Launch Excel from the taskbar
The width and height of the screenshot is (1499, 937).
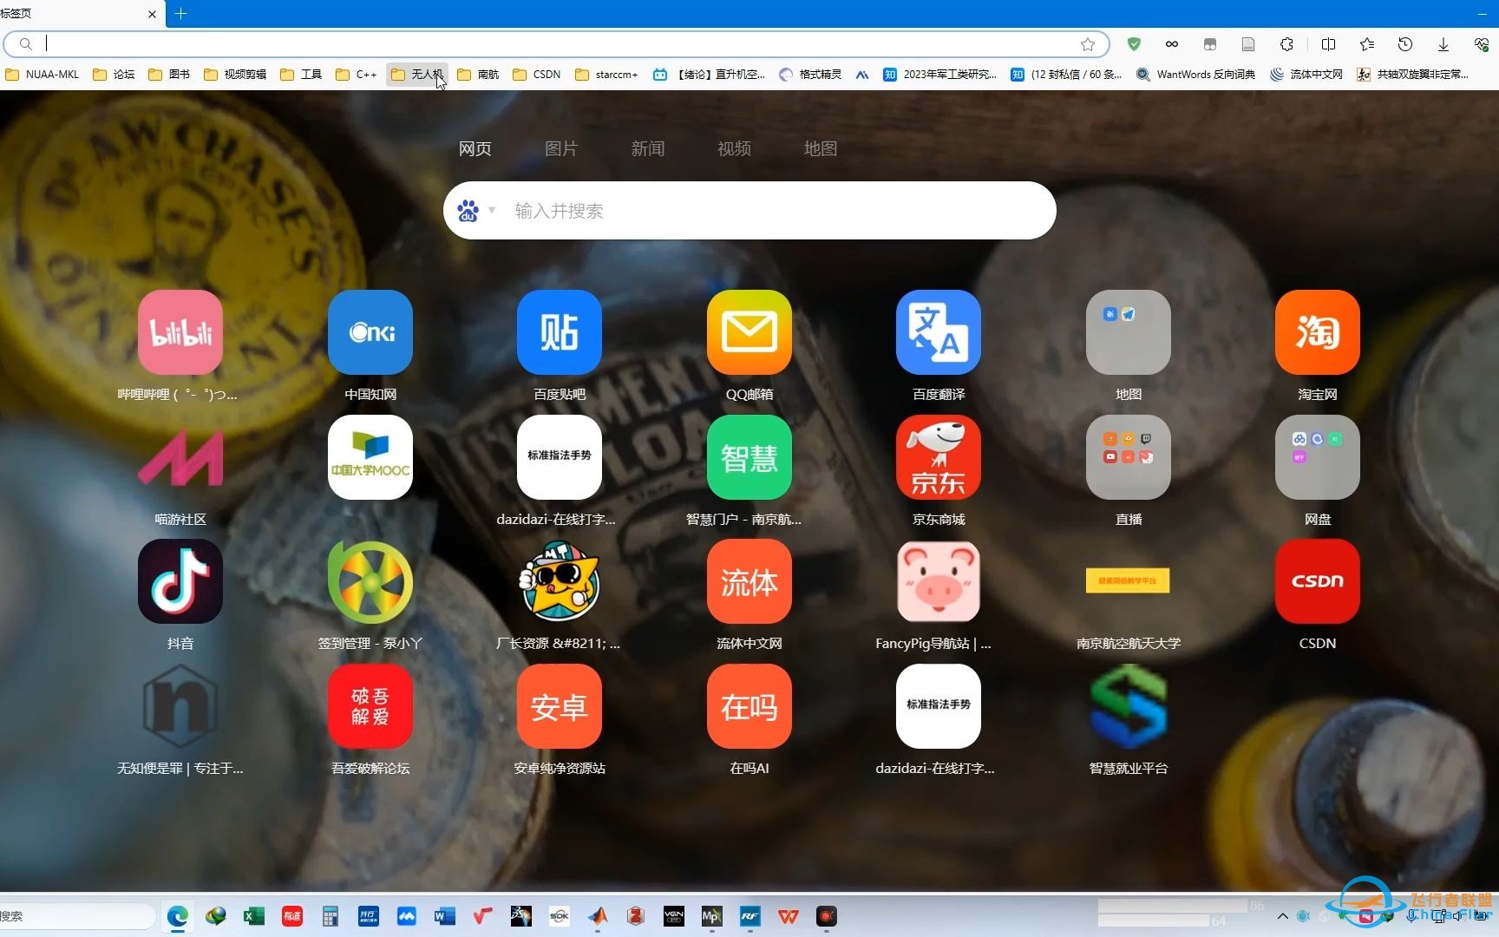[254, 915]
